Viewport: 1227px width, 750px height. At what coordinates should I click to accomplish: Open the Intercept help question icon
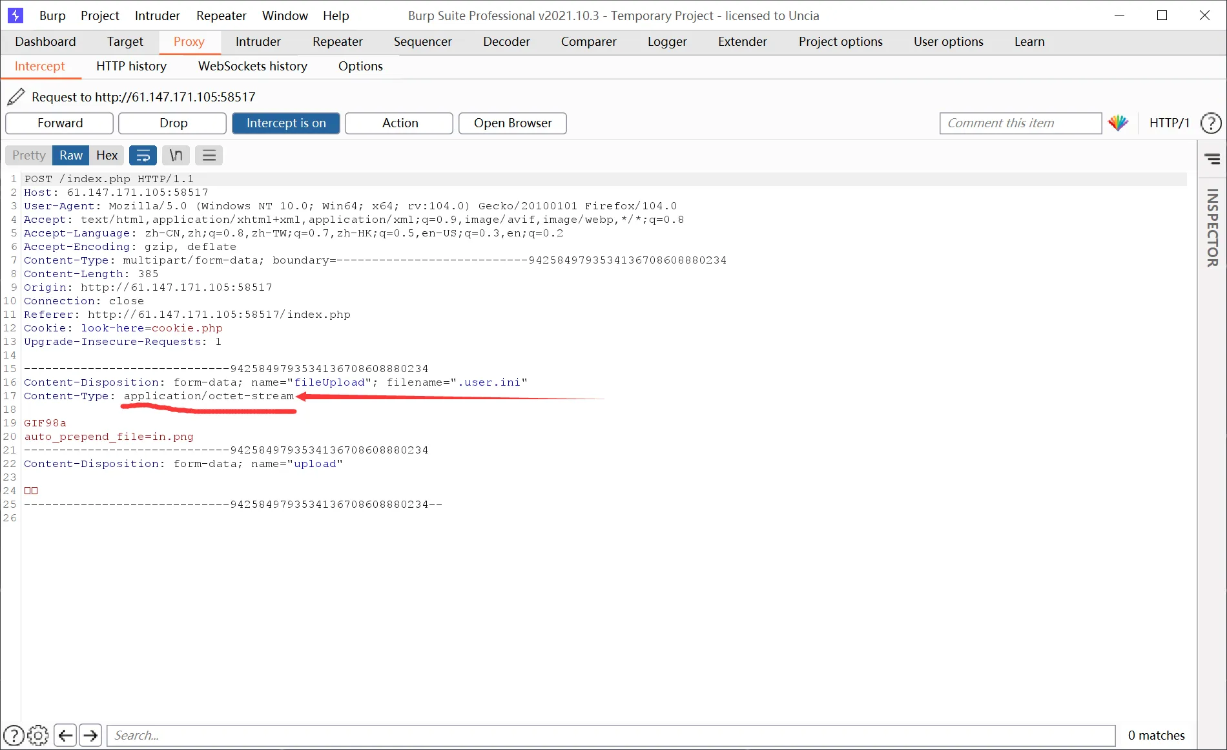pos(1211,123)
